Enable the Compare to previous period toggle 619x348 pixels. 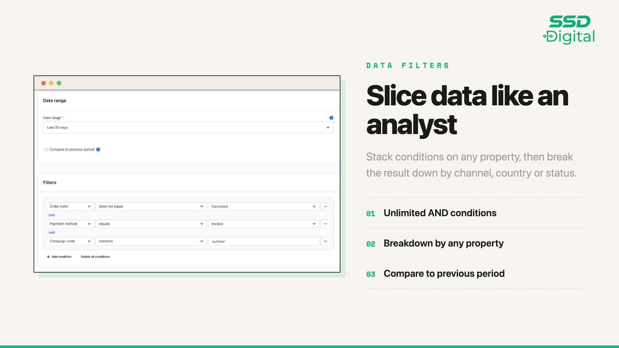pyautogui.click(x=46, y=150)
